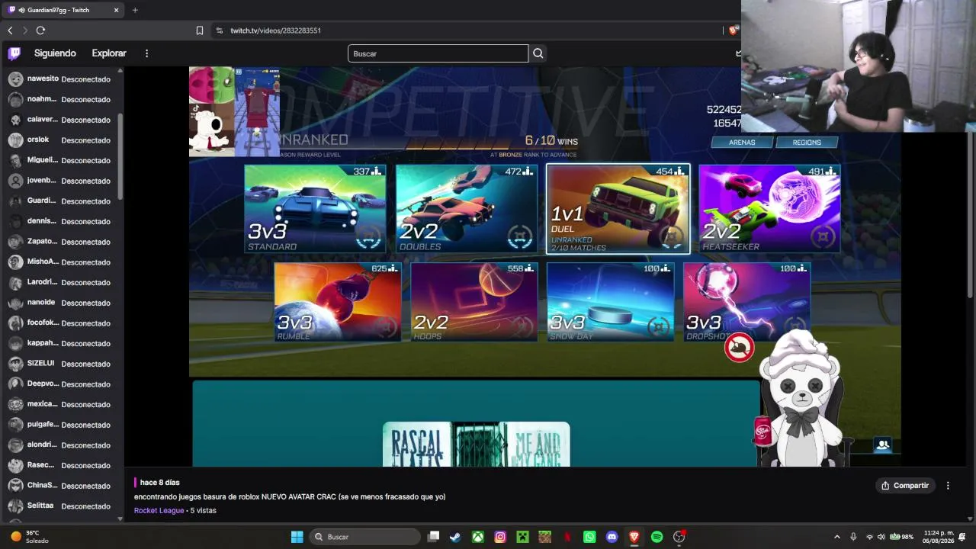The width and height of the screenshot is (976, 549).
Task: Open site settings icon beside twitch.tv URL
Action: [x=220, y=30]
